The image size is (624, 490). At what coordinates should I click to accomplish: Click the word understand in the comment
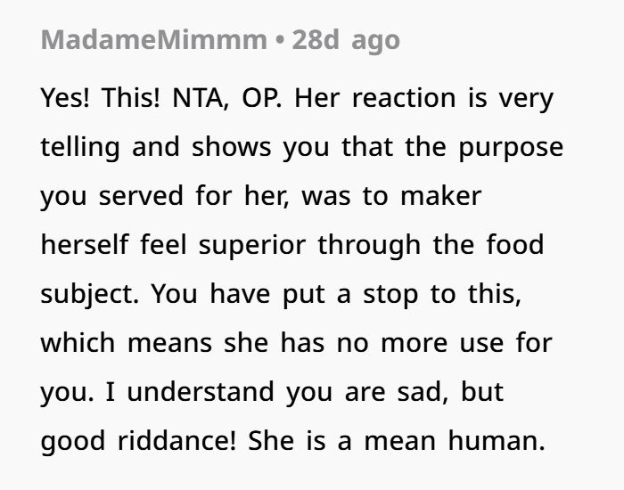click(x=201, y=391)
